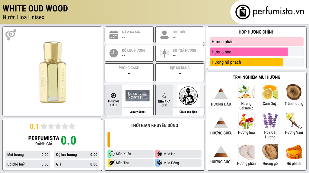This screenshot has height=173, width=309.
Task: Click the sillage icon for Độ toả hương
Action: 164,53
